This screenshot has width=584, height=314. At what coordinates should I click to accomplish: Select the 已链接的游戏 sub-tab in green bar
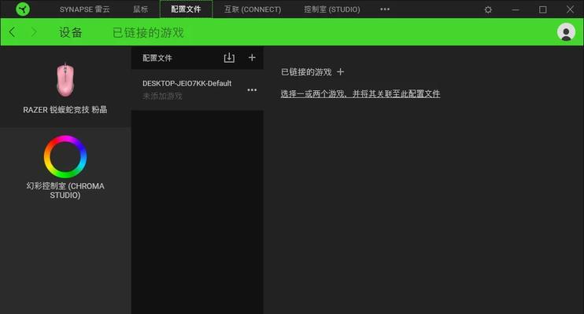pyautogui.click(x=148, y=32)
